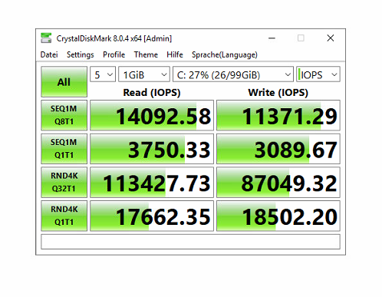Click the Write (IOPS) column header
This screenshot has width=382, height=297.
click(x=278, y=93)
